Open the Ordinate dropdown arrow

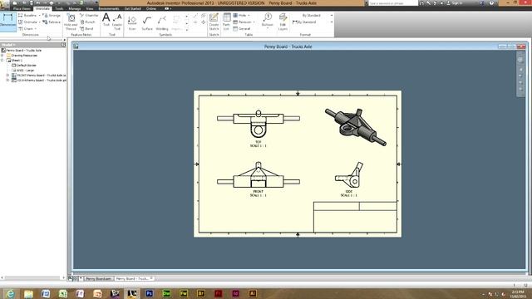[x=39, y=22]
